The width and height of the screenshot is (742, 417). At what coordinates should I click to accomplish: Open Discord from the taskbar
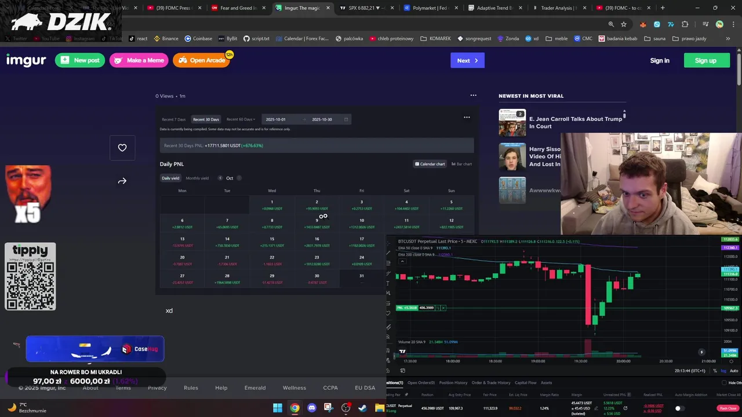coord(312,408)
